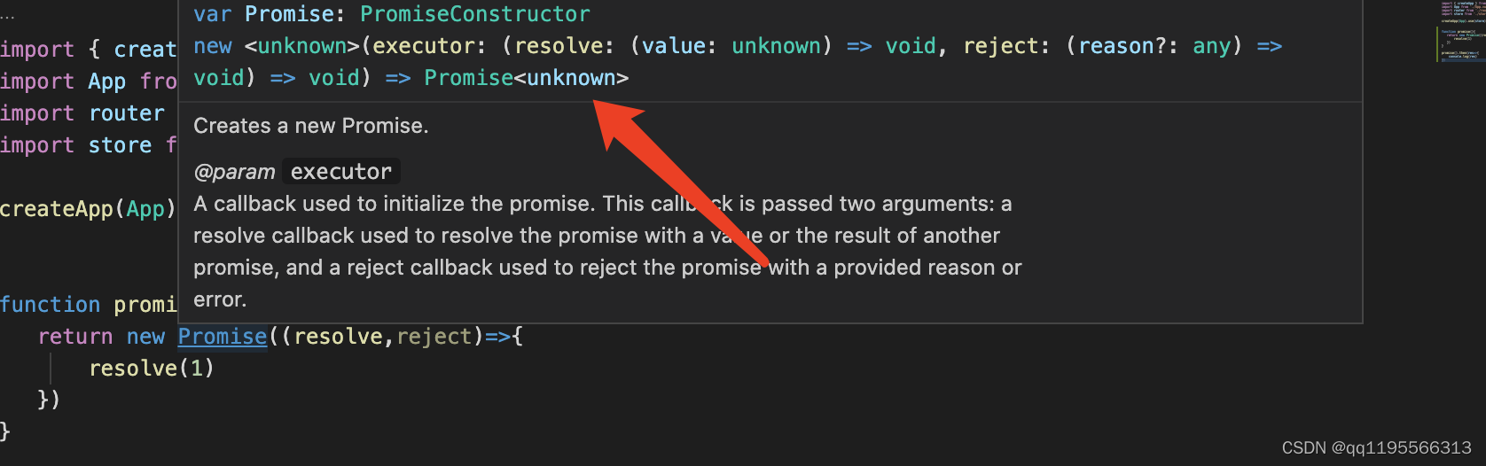Click the closing brace ending the function

tap(5, 431)
